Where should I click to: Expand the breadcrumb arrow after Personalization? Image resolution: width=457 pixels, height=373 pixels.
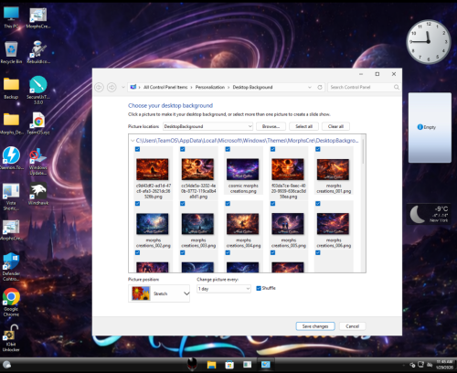pyautogui.click(x=228, y=87)
